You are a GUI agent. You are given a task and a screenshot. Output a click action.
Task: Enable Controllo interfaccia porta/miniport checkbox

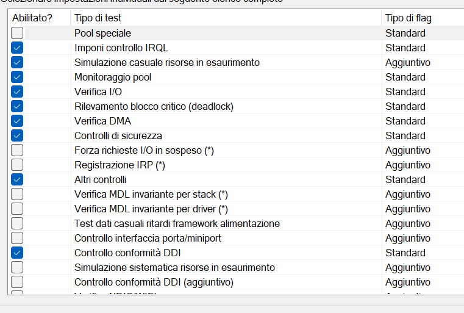pos(17,238)
